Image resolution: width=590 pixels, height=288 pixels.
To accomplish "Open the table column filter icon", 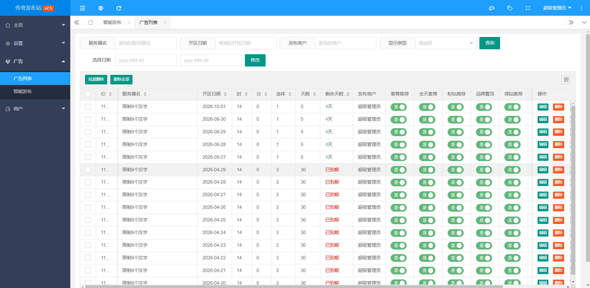I will coord(566,80).
